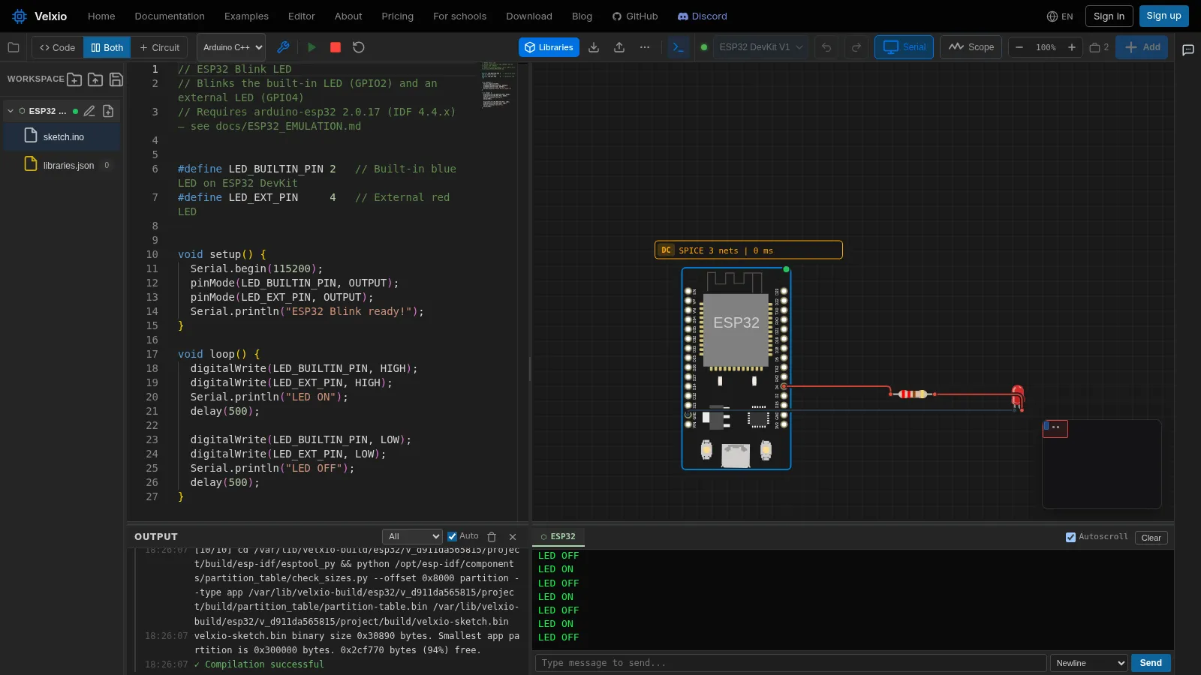Switch to Circuit view
Screen dimensions: 1201x675
(x=159, y=47)
